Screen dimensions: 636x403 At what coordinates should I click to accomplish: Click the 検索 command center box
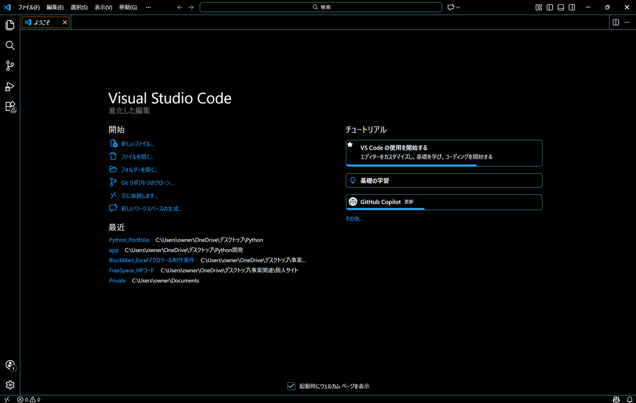[x=321, y=7]
